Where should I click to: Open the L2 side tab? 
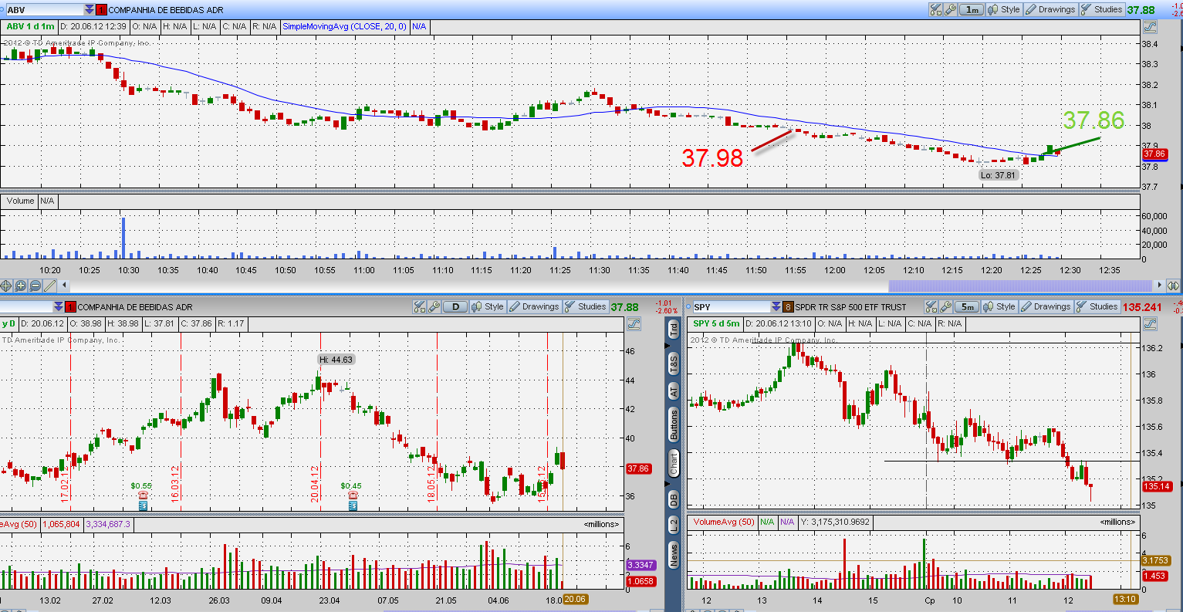click(x=674, y=526)
